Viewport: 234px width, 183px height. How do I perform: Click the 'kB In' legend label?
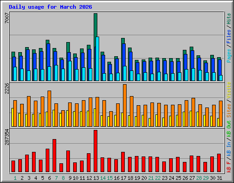click(x=229, y=145)
